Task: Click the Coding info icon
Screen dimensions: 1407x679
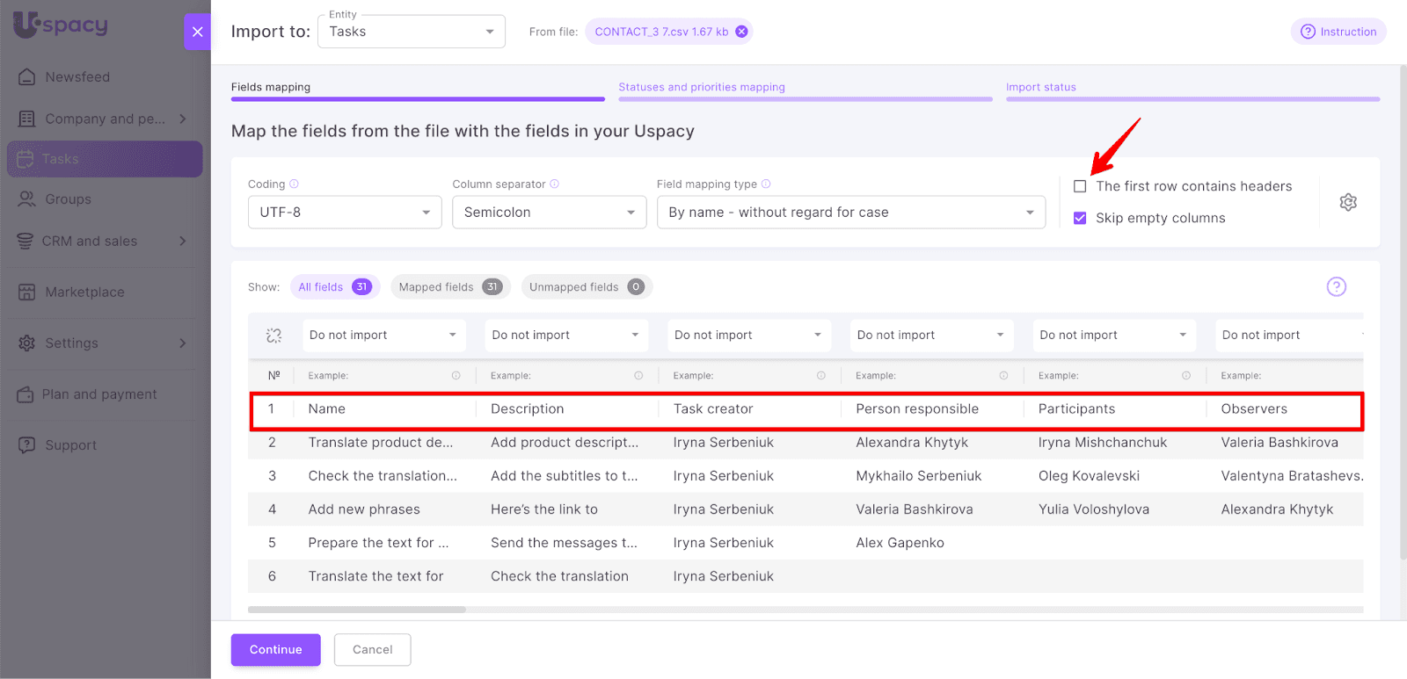Action: (295, 184)
